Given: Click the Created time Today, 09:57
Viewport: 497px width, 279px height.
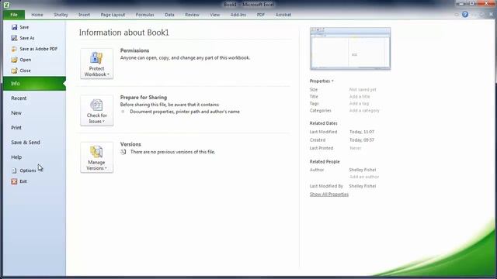Looking at the screenshot, I should pyautogui.click(x=362, y=139).
